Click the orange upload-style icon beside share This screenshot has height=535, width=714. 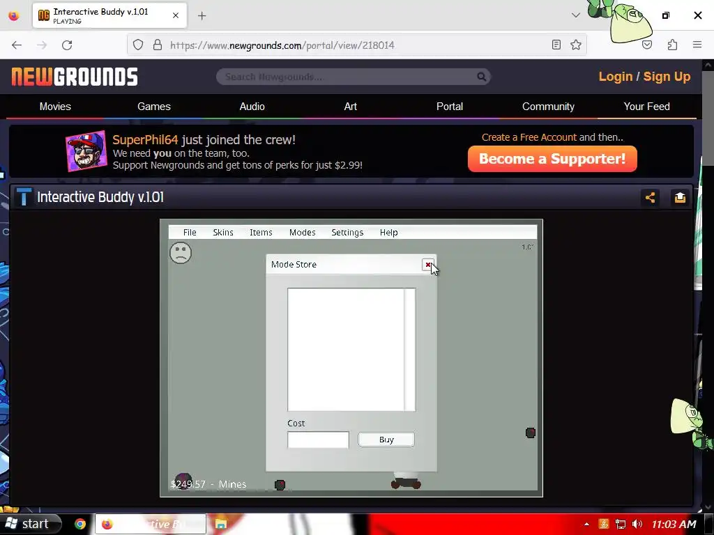(x=680, y=197)
